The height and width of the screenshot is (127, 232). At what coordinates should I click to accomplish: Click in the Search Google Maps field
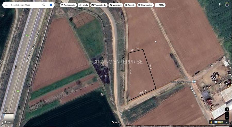pyautogui.click(x=25, y=5)
